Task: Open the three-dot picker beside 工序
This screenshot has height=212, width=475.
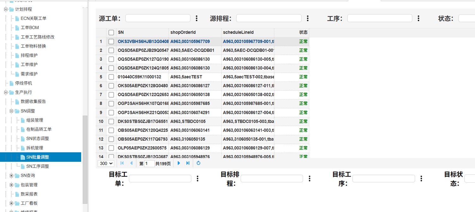Action: pyautogui.click(x=418, y=18)
